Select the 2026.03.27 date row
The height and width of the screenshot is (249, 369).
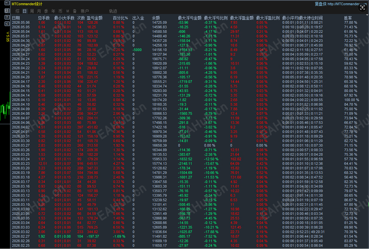(21, 145)
